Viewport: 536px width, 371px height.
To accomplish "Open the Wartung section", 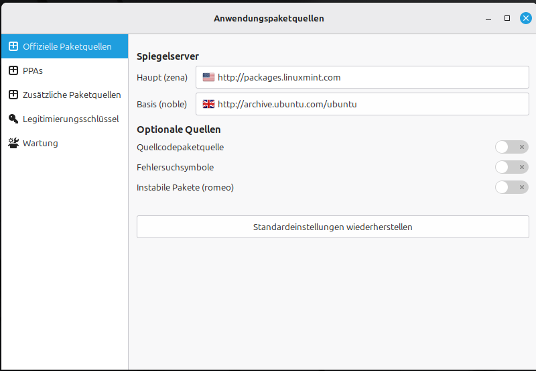I will pos(40,143).
